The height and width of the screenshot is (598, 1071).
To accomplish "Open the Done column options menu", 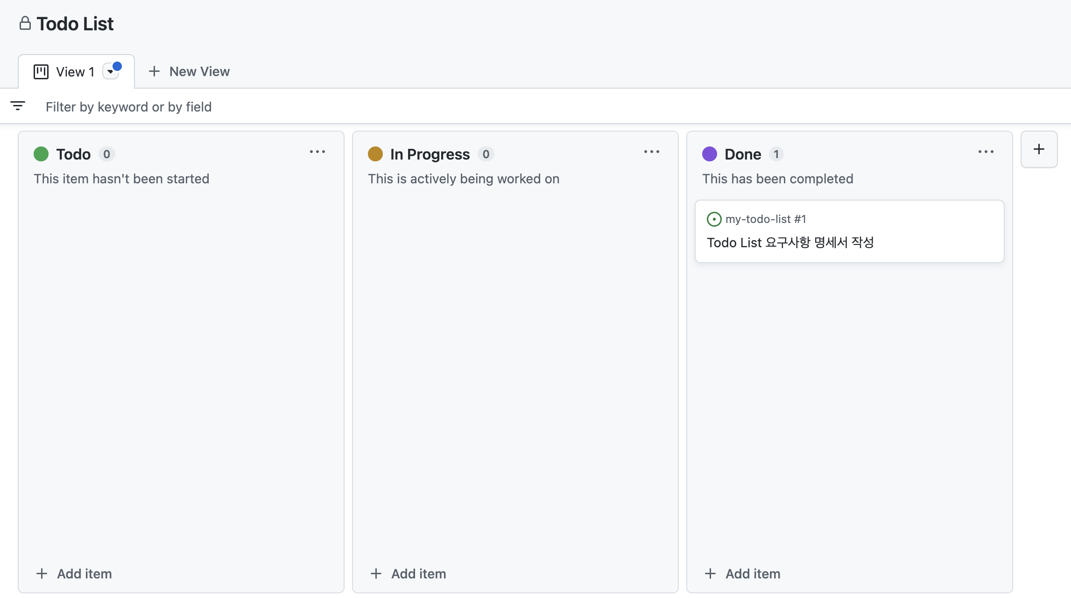I will coord(986,152).
